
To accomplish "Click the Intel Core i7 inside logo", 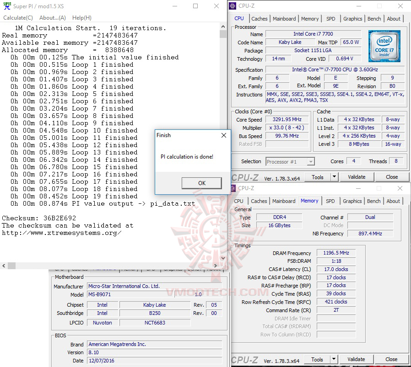I will [x=384, y=46].
